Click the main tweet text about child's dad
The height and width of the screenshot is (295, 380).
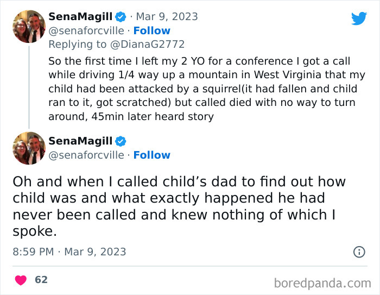[179, 206]
